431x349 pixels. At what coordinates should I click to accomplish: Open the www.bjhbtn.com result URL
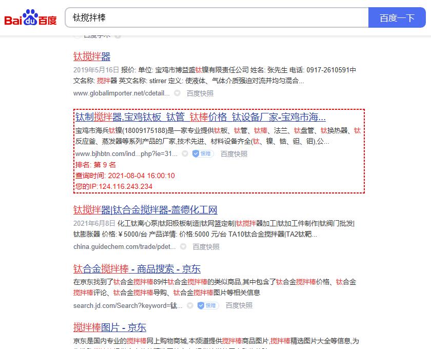pyautogui.click(x=126, y=154)
